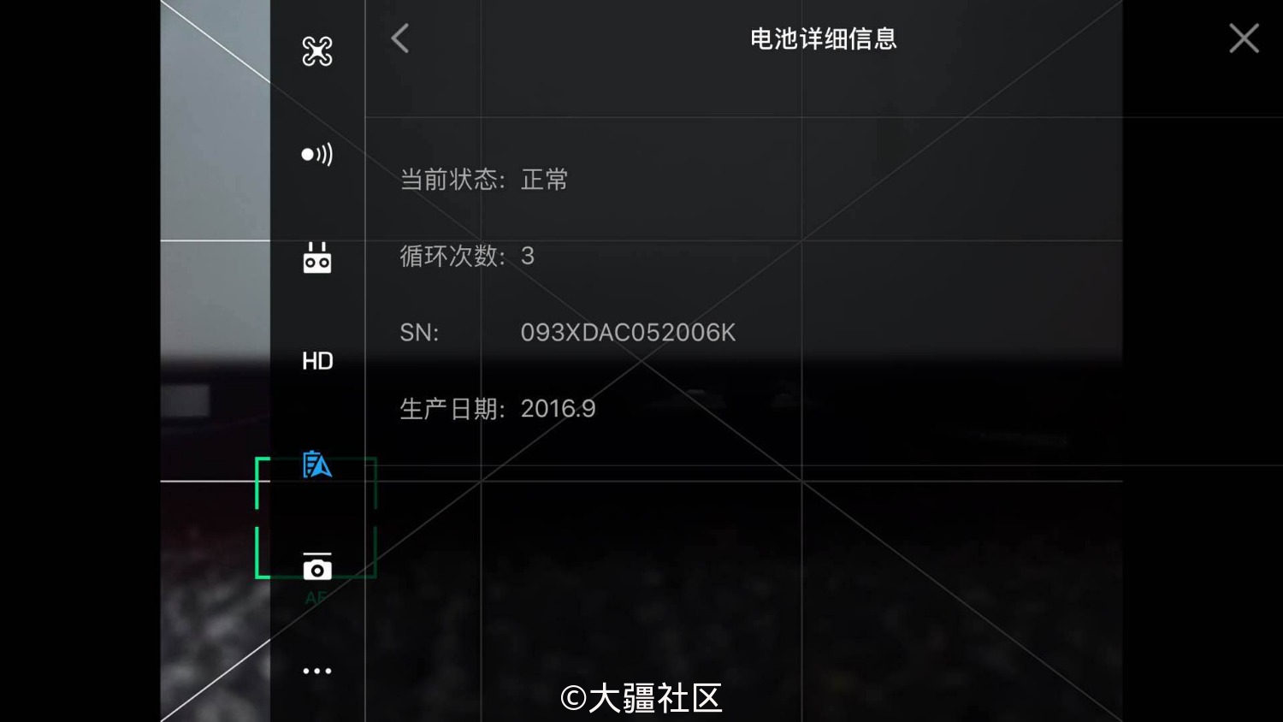
Task: Select the serial number 093XDAC052006K
Action: click(x=628, y=333)
